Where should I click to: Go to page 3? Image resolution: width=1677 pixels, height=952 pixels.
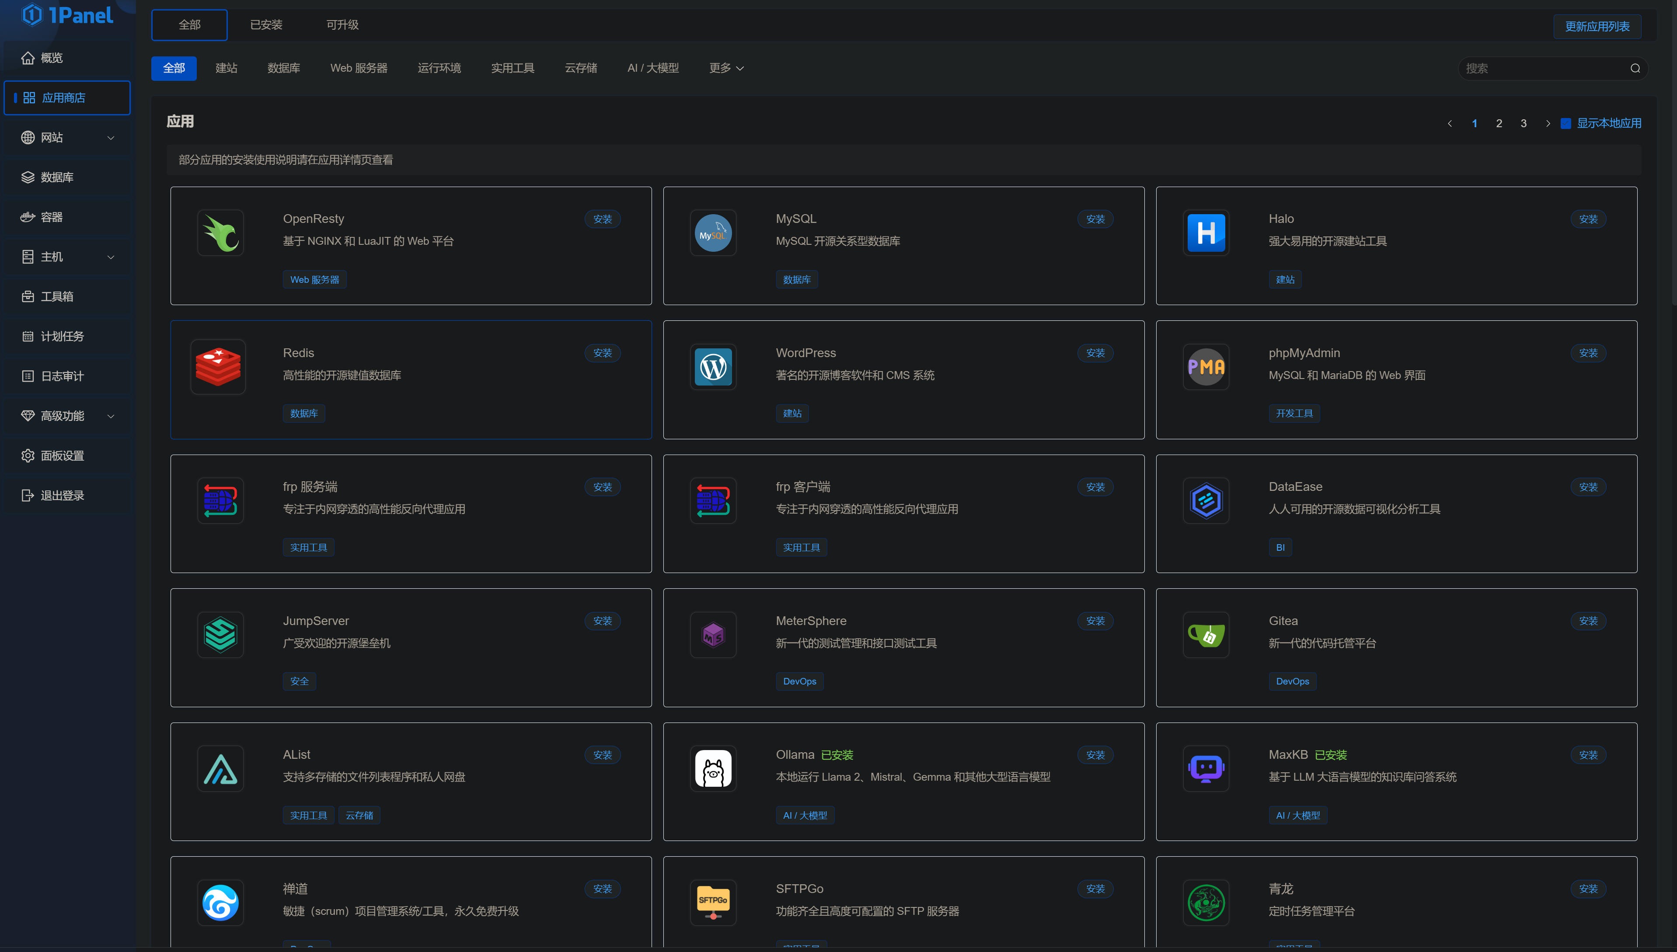(1524, 124)
